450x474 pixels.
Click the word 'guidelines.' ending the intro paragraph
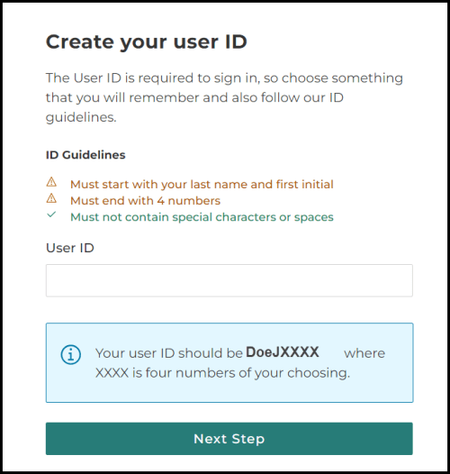coord(81,117)
